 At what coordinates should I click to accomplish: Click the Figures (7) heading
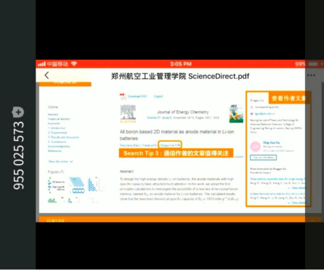coord(56,172)
